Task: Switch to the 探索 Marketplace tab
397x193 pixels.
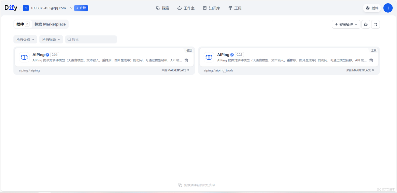Action: [x=50, y=24]
